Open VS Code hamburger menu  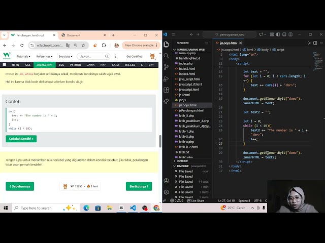[x=174, y=34]
